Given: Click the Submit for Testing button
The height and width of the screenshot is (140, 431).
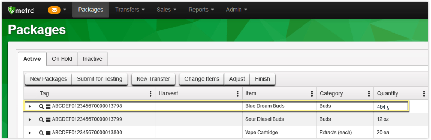Looking at the screenshot, I should coord(100,79).
